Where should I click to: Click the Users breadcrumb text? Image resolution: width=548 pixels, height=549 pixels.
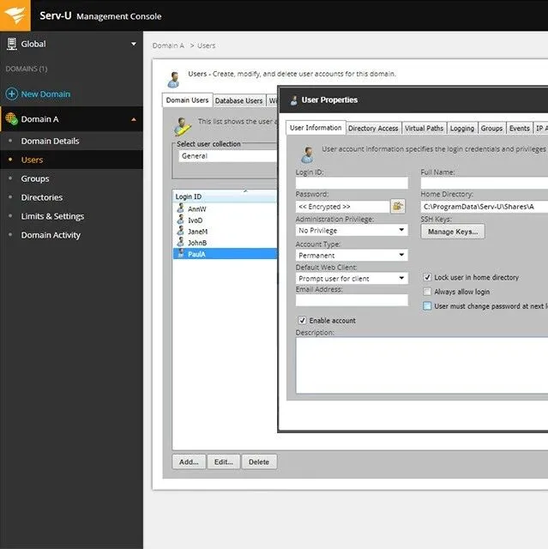206,45
